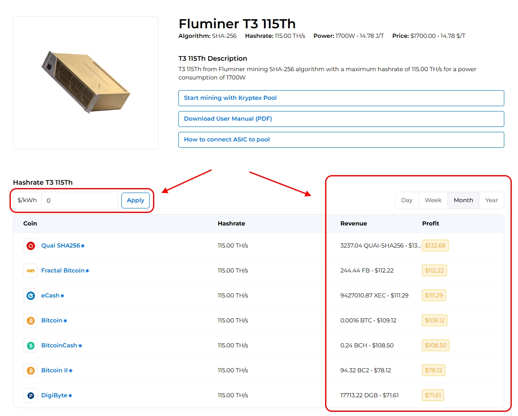
Task: Click the green BitcoinCash coin icon
Action: 31,346
